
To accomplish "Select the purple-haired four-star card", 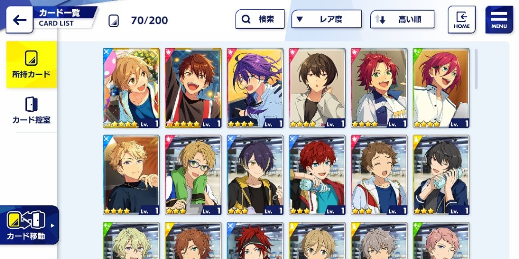I will coord(255,88).
